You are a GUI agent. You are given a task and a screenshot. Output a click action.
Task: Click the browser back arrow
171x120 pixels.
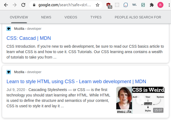coord(6,5)
